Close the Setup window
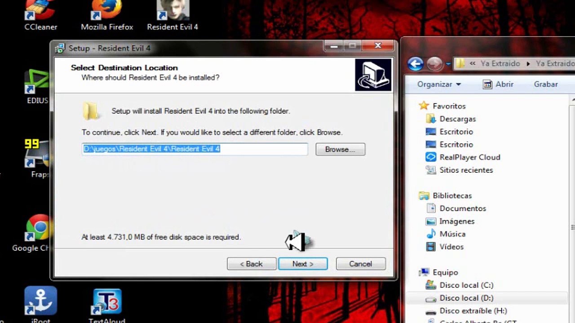 point(378,46)
